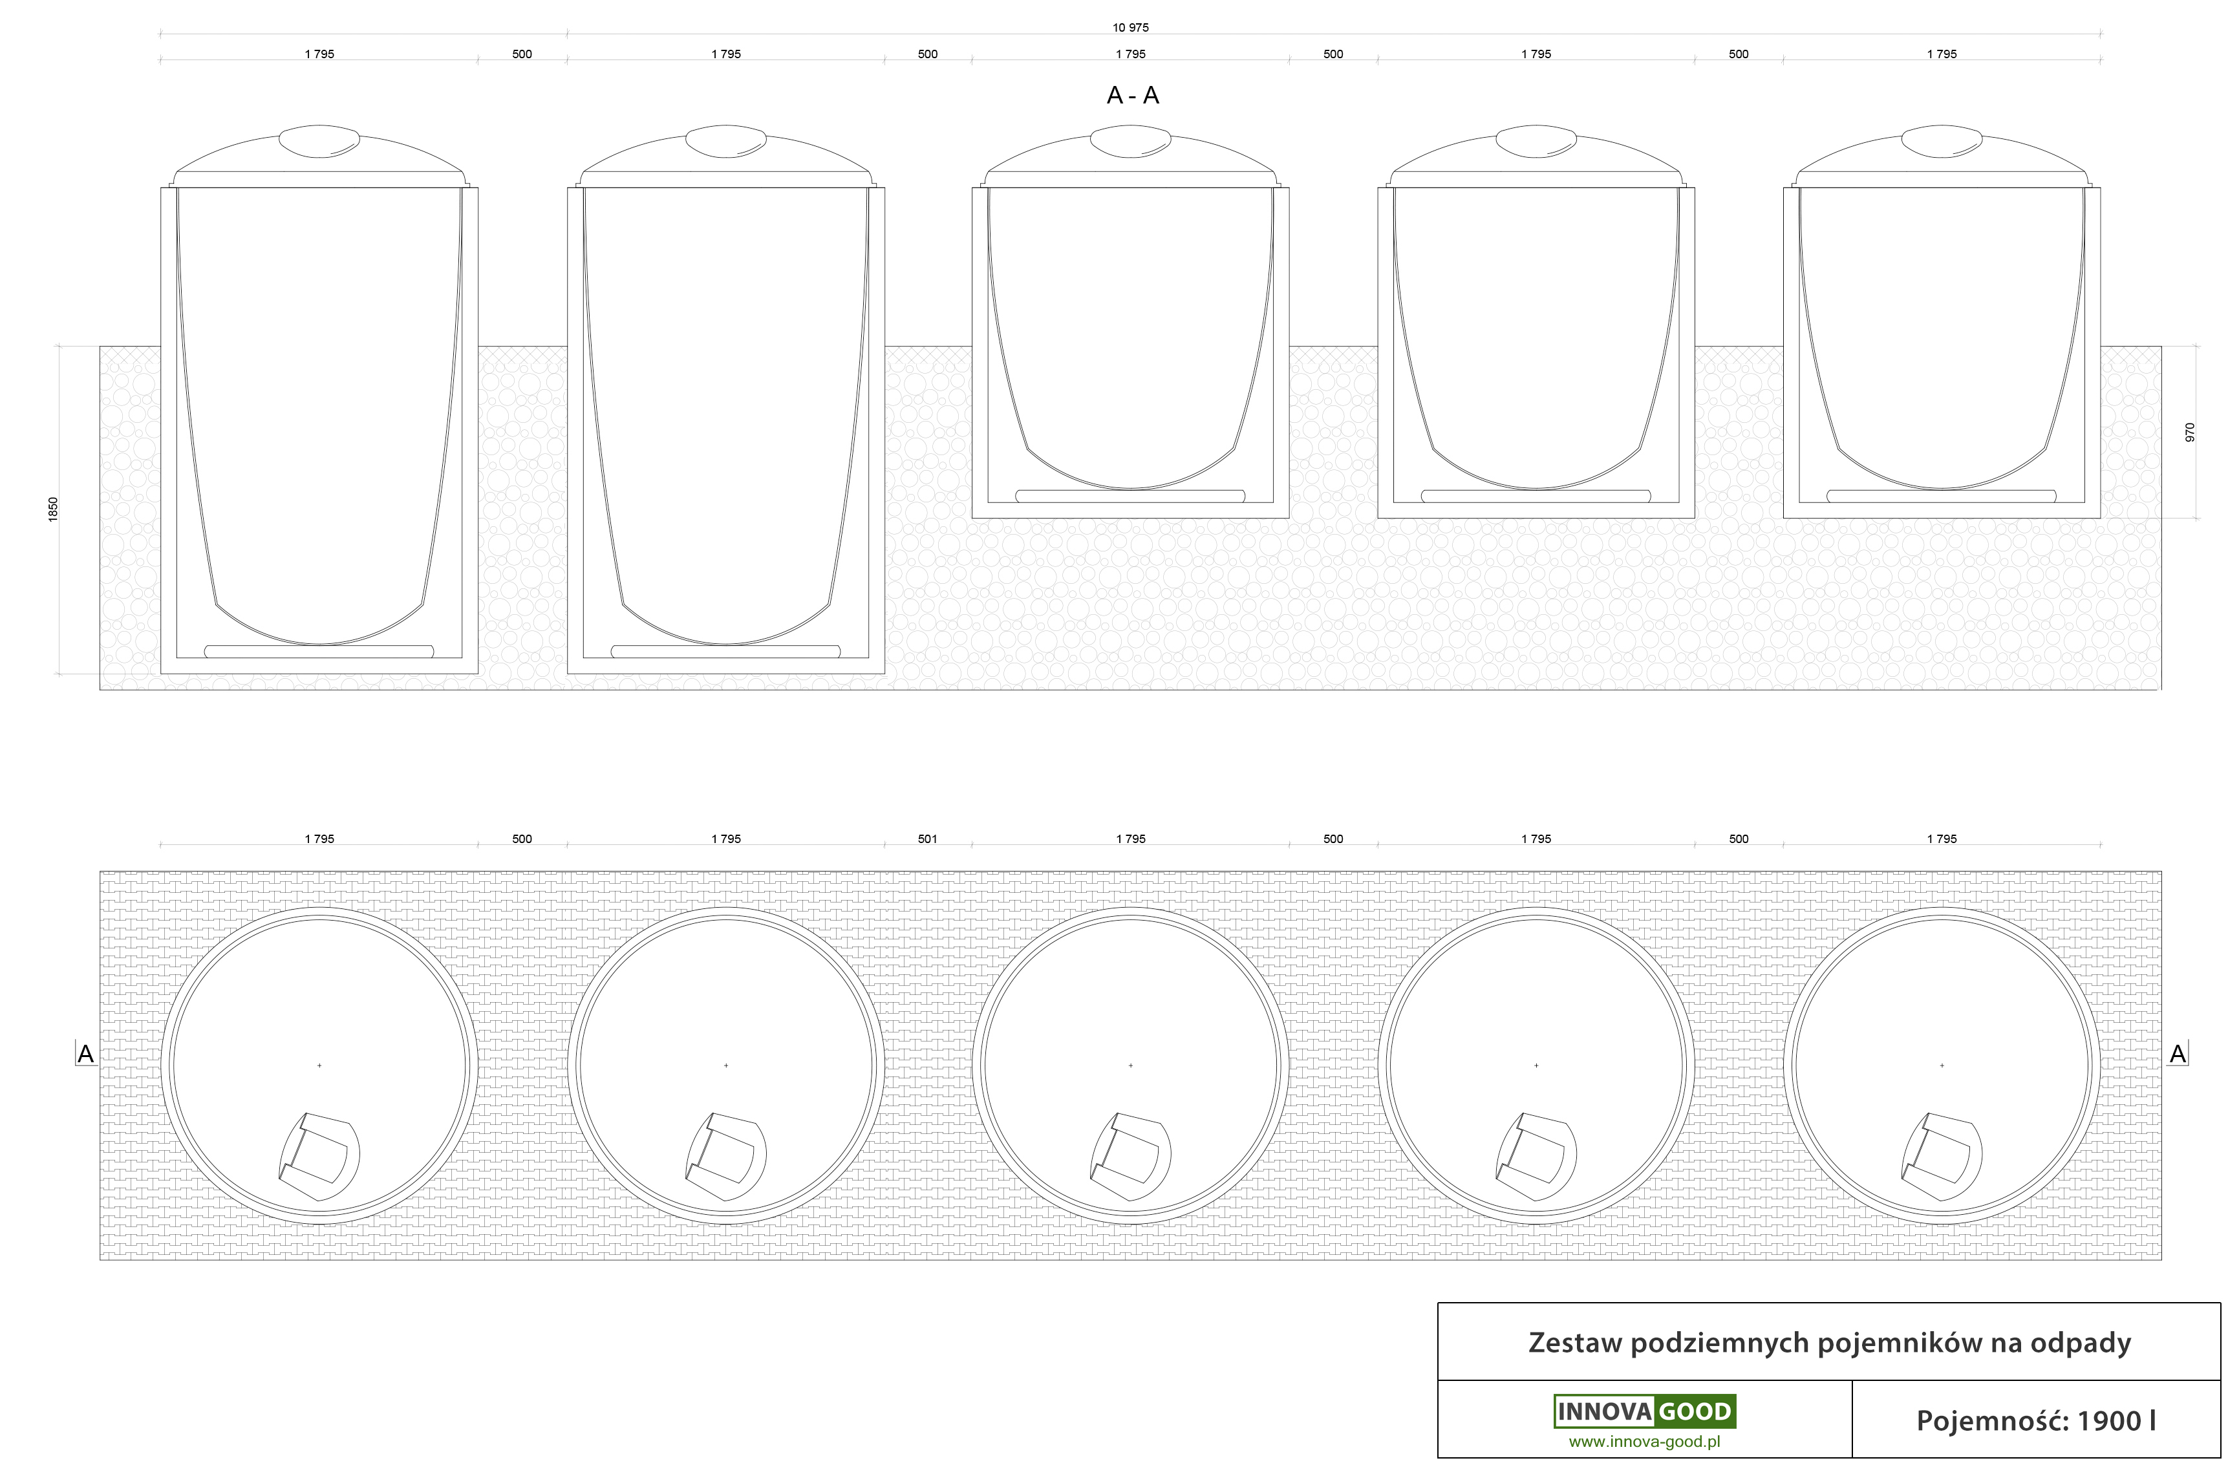Click the 'Pojemność: 1900 l' text
This screenshot has width=2228, height=1465.
click(2035, 1421)
